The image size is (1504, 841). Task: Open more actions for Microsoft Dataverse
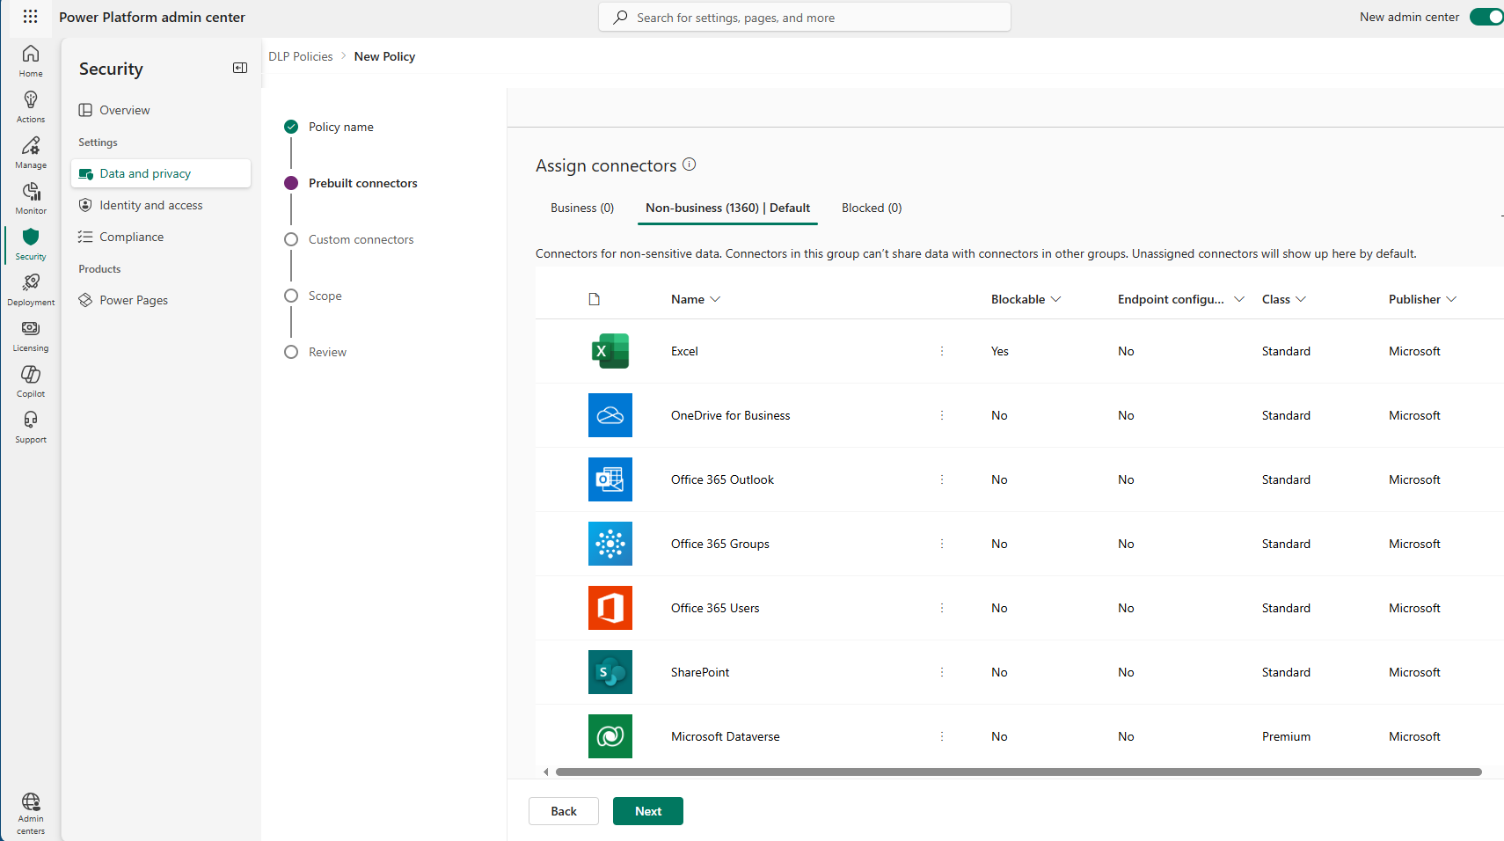point(942,736)
